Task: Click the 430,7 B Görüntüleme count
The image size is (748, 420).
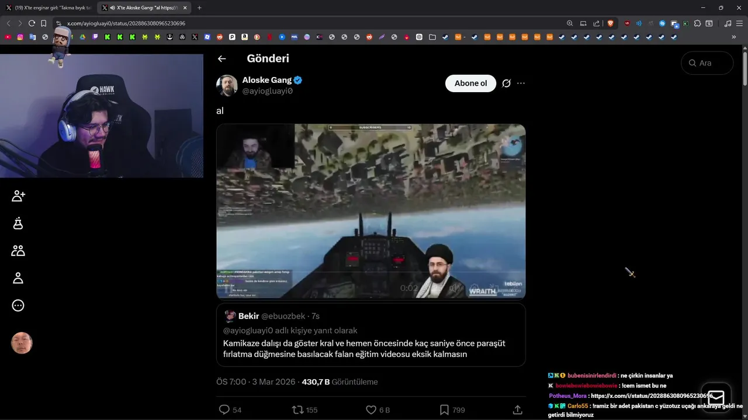Action: [340, 382]
